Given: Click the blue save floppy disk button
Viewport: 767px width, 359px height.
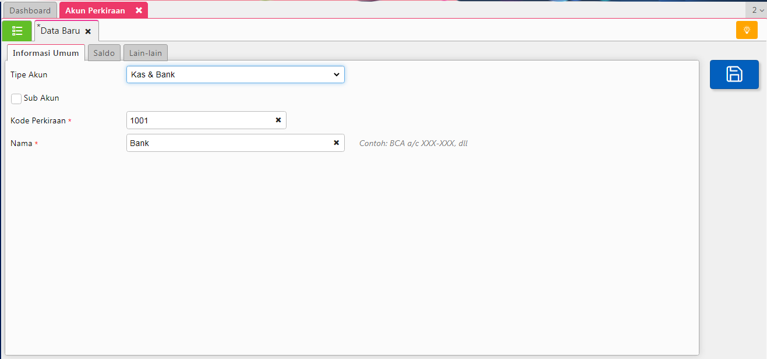Looking at the screenshot, I should tap(734, 74).
